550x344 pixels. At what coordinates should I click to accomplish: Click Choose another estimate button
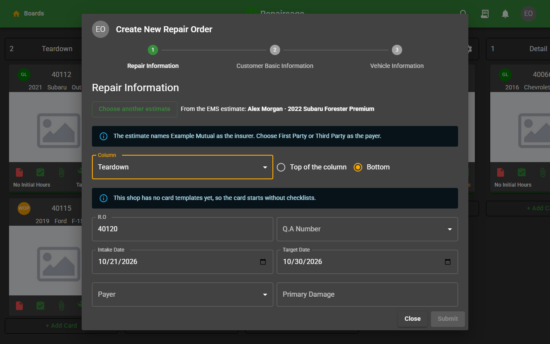[x=134, y=109]
